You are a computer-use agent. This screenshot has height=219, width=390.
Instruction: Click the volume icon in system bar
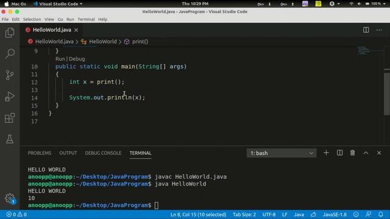[359, 4]
